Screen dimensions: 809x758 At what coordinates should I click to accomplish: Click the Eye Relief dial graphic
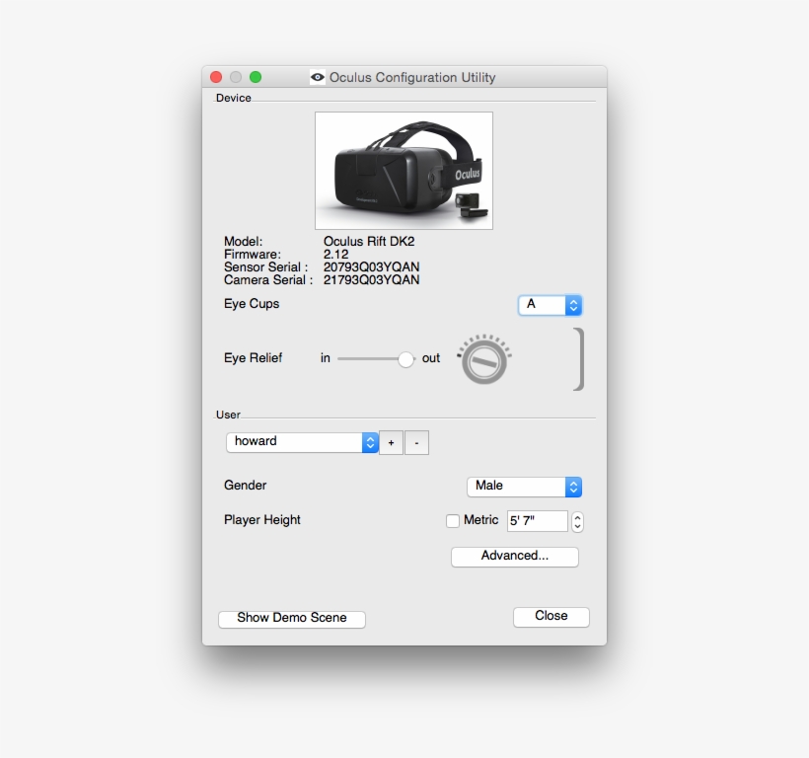coord(483,361)
